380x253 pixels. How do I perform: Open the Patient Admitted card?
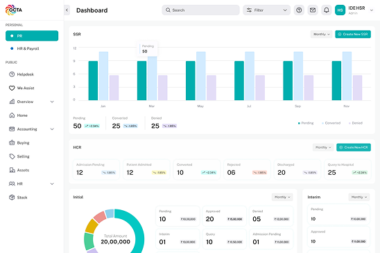click(x=146, y=169)
